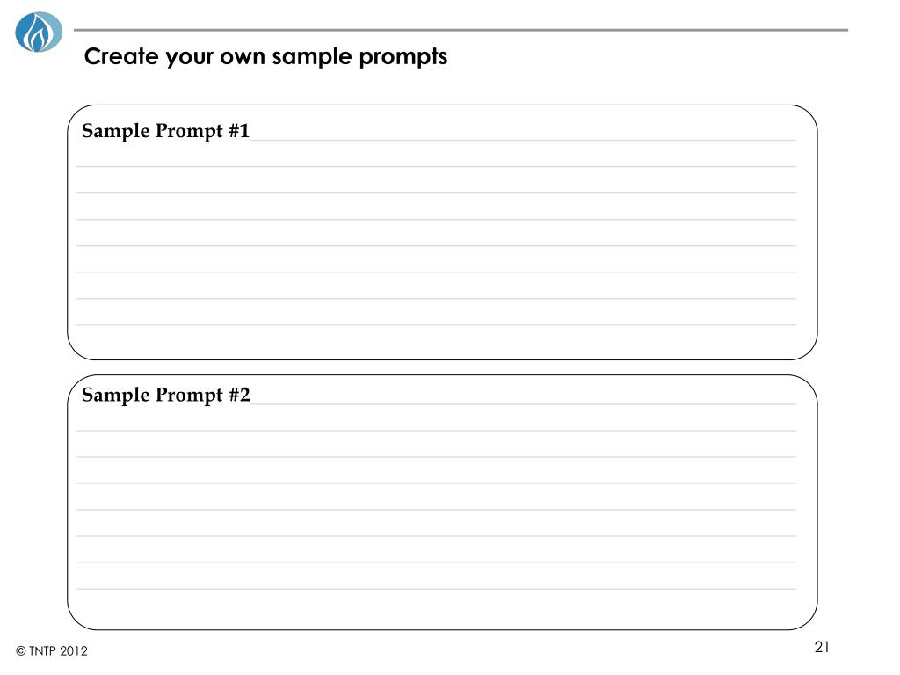The height and width of the screenshot is (675, 900).
Task: Click the '#1' number in the first box
Action: (239, 131)
